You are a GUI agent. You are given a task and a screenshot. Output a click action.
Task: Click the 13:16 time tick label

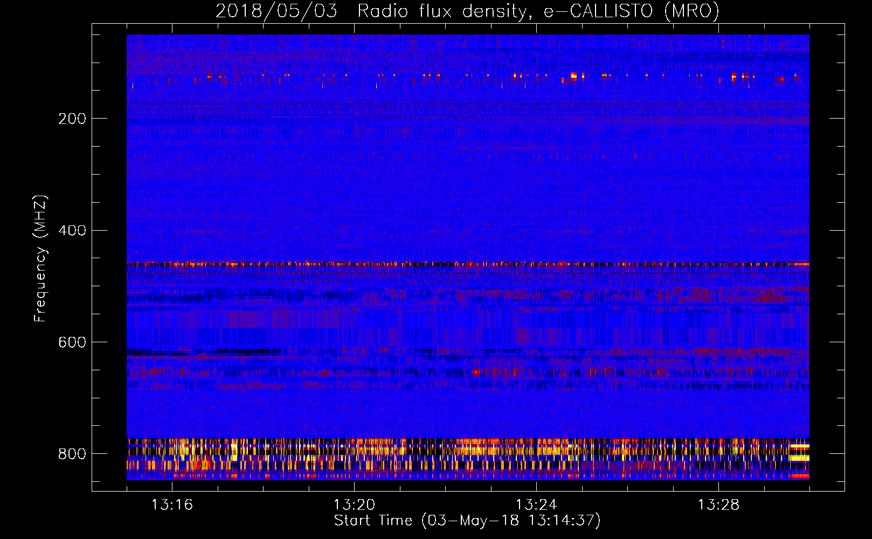(172, 505)
